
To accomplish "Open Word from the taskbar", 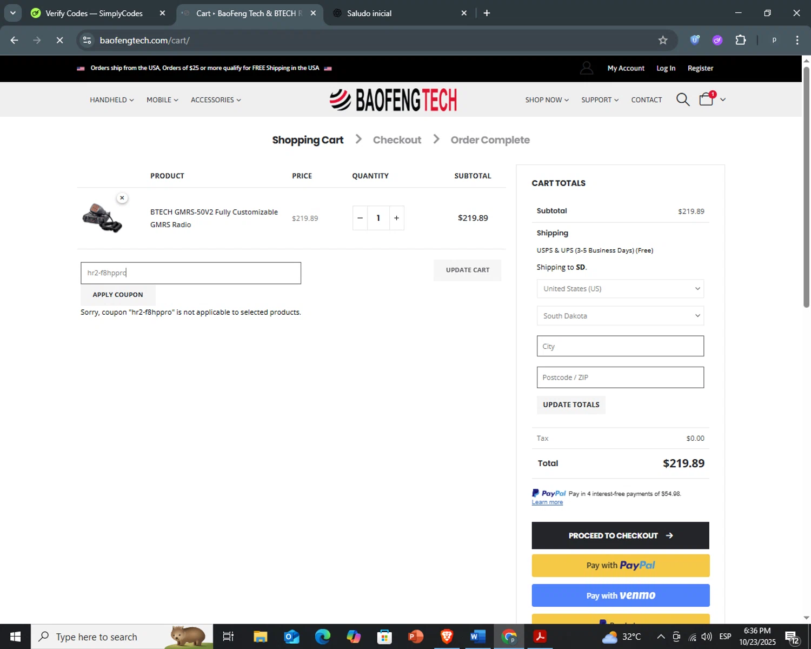I will (x=477, y=637).
